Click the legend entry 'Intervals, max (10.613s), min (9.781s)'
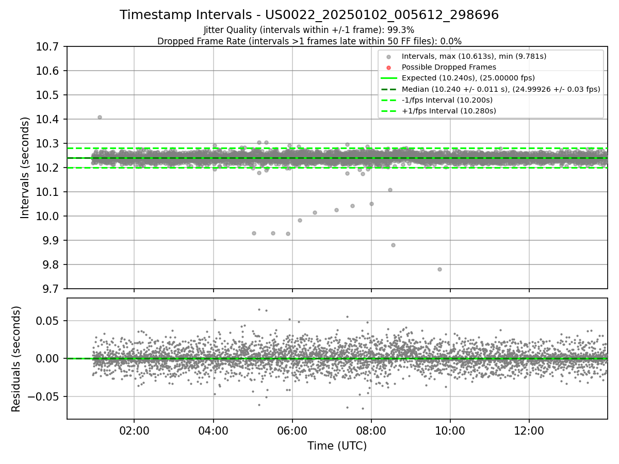This screenshot has width=619, height=464. pyautogui.click(x=474, y=56)
